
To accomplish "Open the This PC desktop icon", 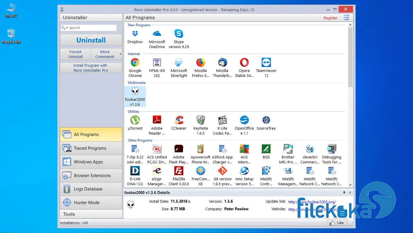I will pyautogui.click(x=11, y=10).
